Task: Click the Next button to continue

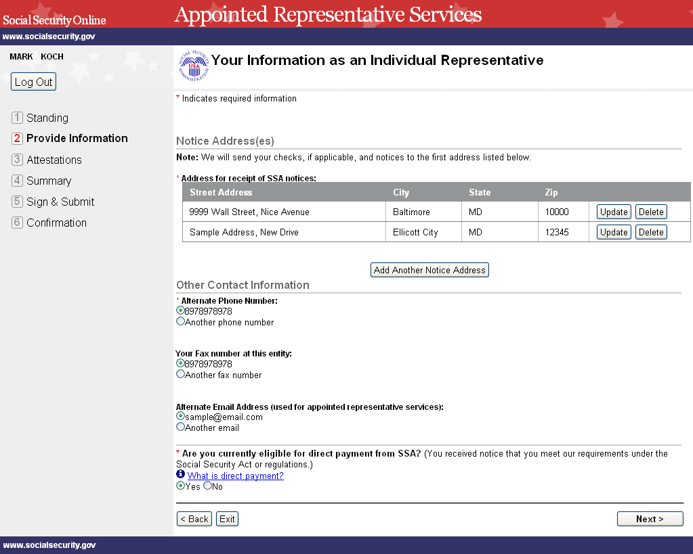Action: 650,519
